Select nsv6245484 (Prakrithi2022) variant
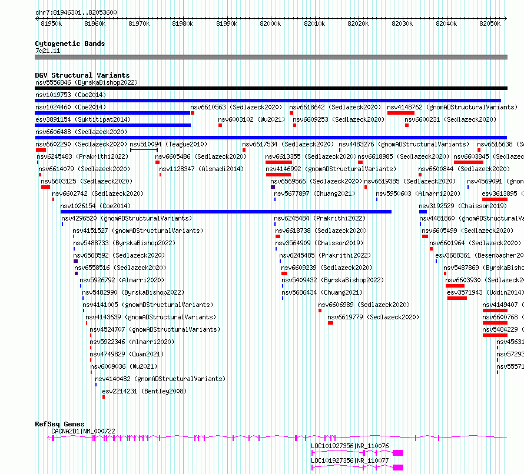524x474 pixels. click(320, 218)
